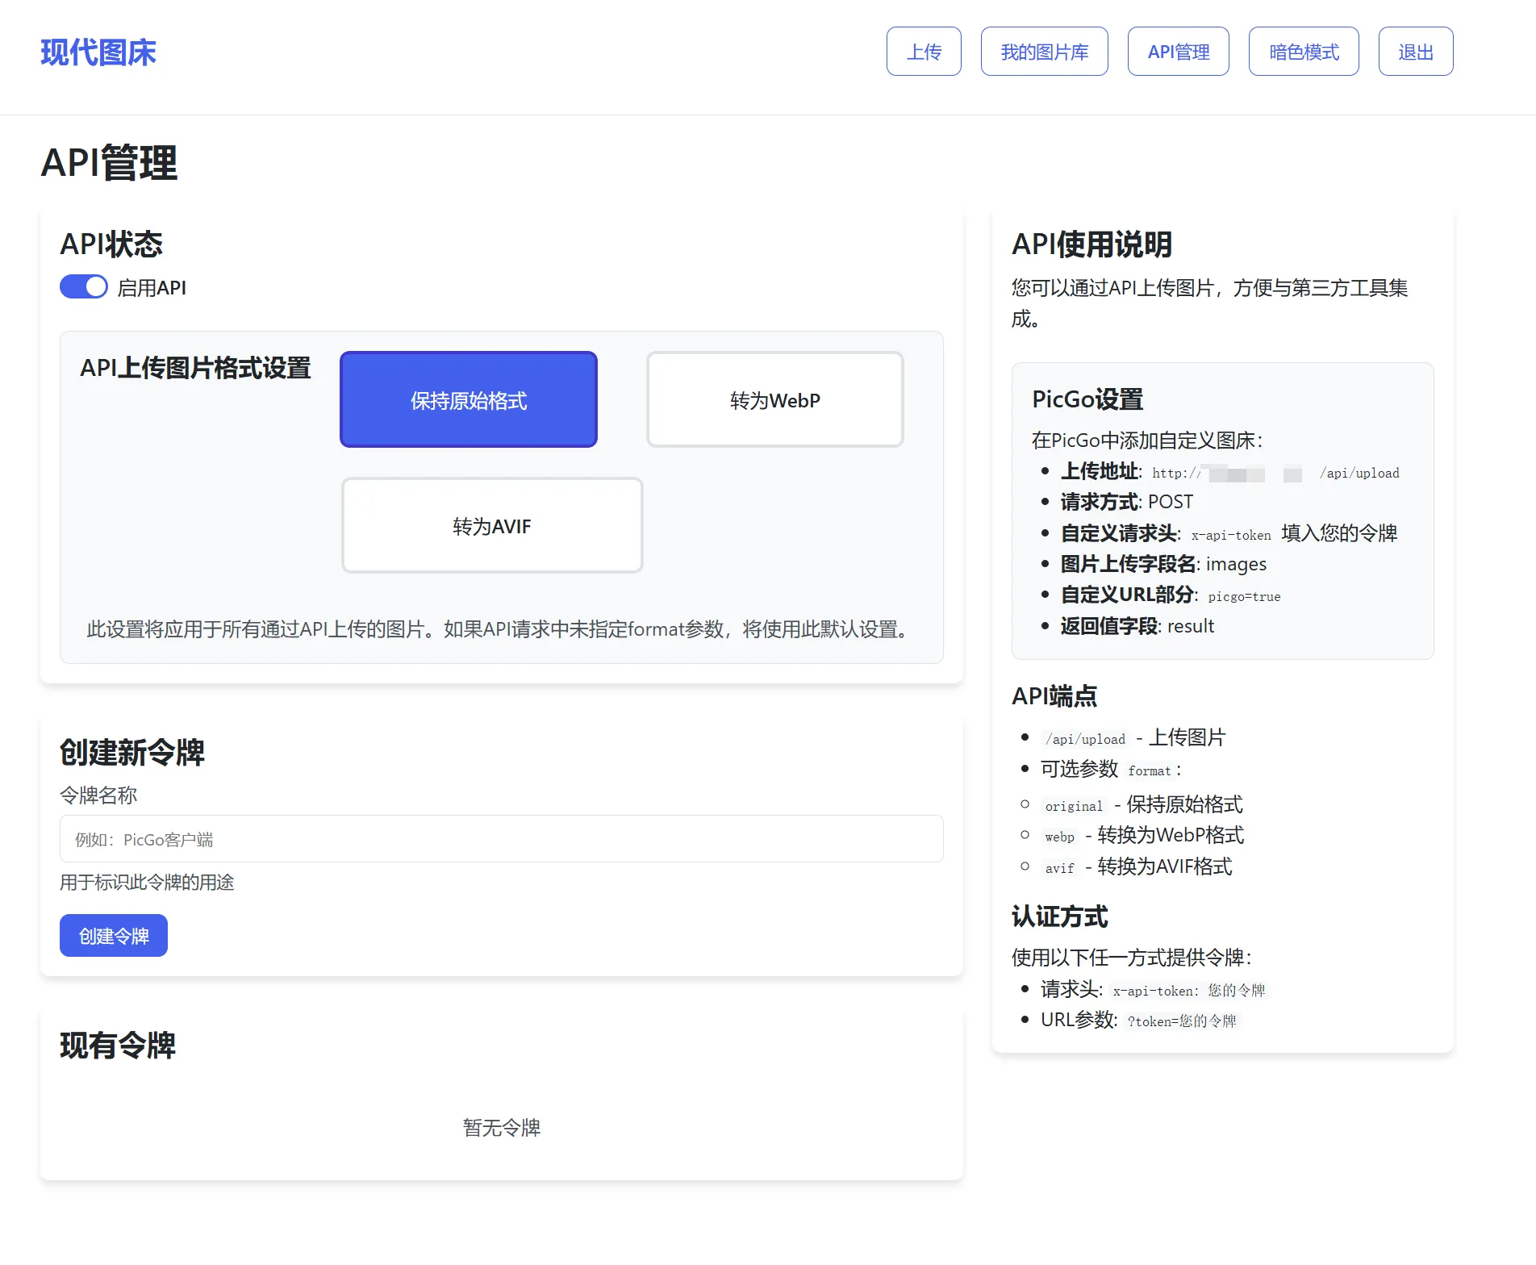The width and height of the screenshot is (1536, 1265).
Task: Choose the 转为WebP format option
Action: click(x=774, y=400)
